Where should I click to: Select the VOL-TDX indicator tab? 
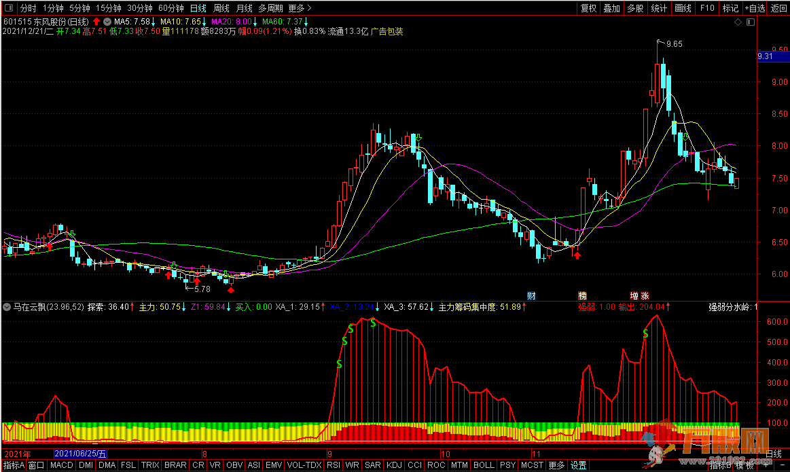(304, 465)
